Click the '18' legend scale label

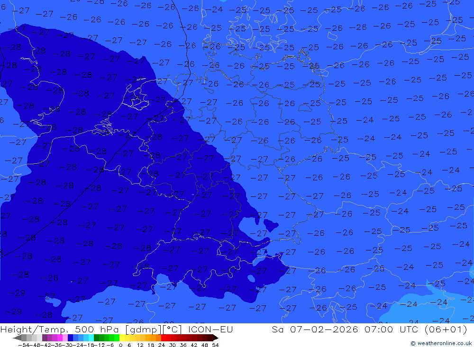pos(151,345)
